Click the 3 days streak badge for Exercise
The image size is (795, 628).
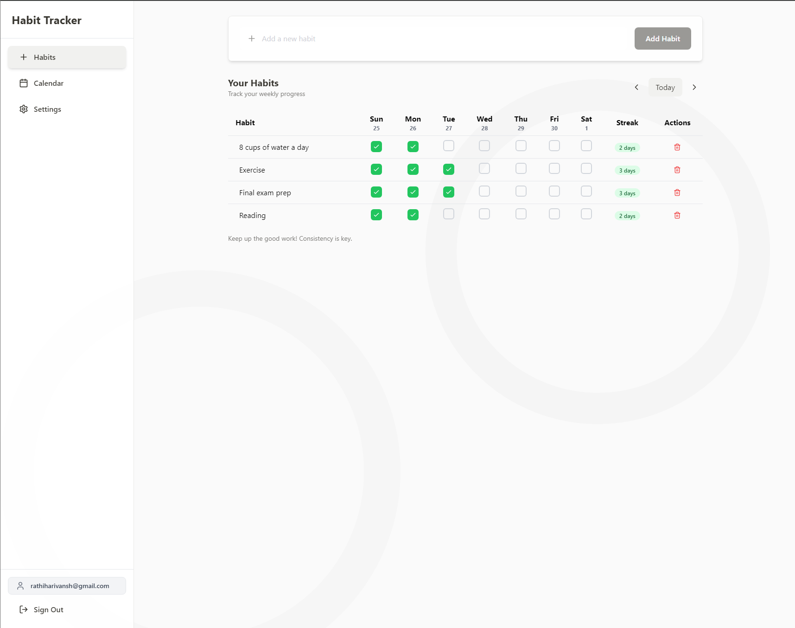(627, 170)
